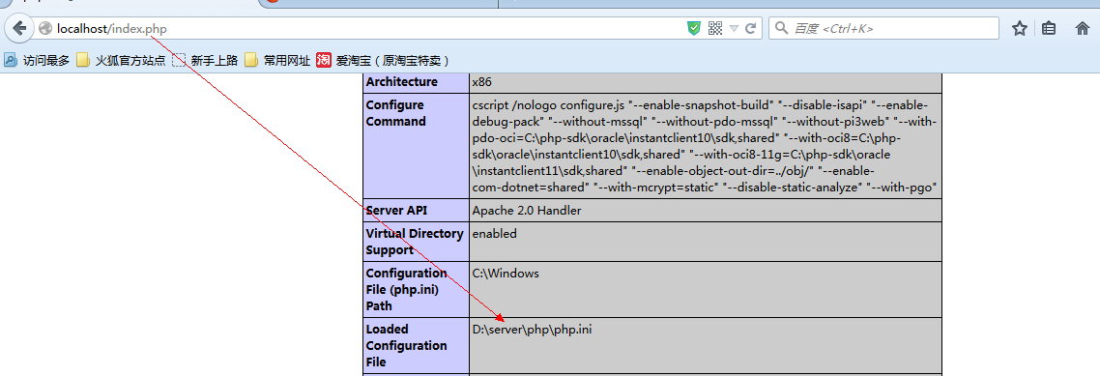
Task: Click the Server API label
Action: [396, 211]
